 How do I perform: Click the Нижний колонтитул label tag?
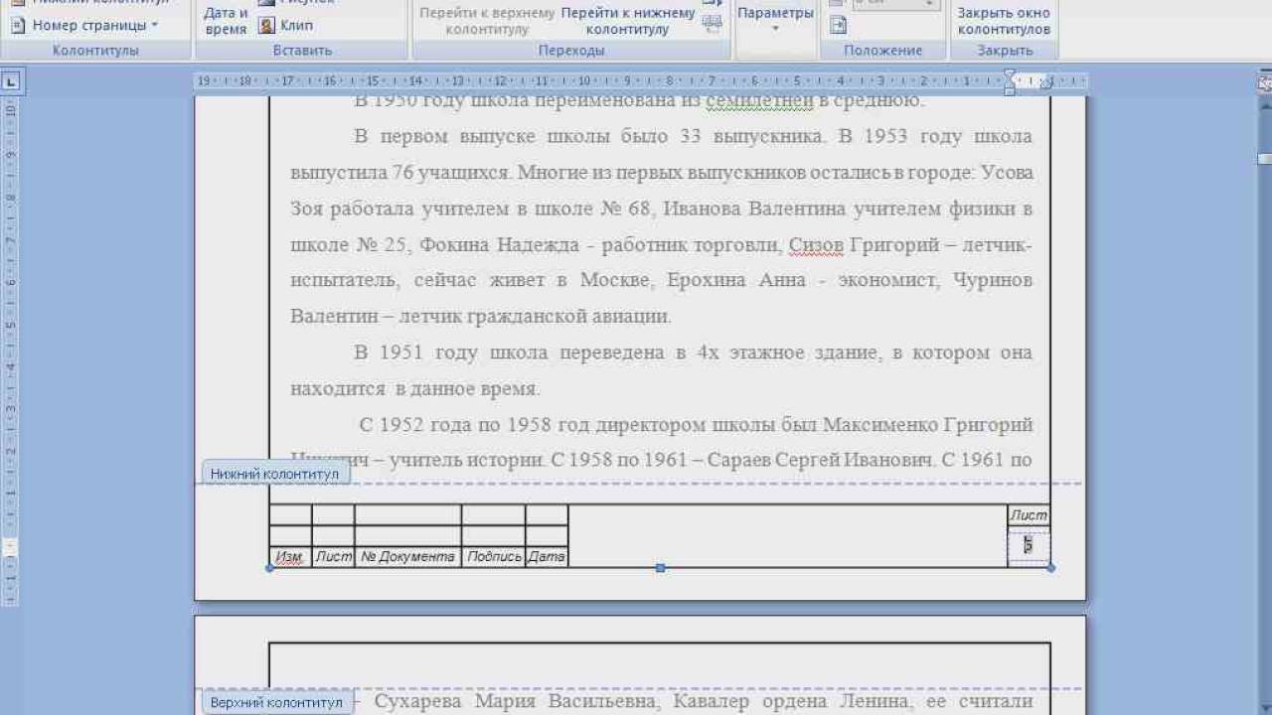point(274,474)
